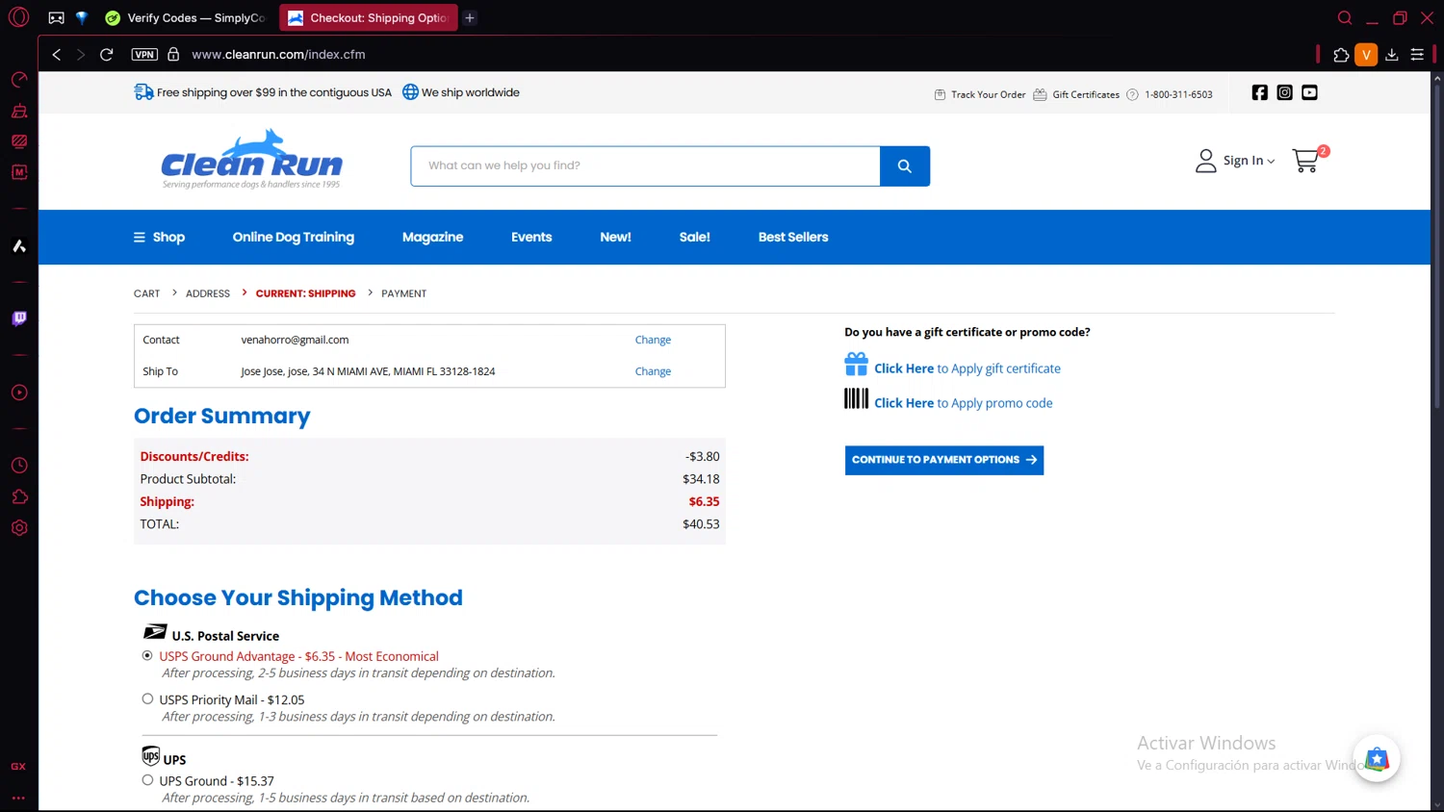Open History clock icon in sidebar
The height and width of the screenshot is (812, 1444).
click(x=19, y=466)
